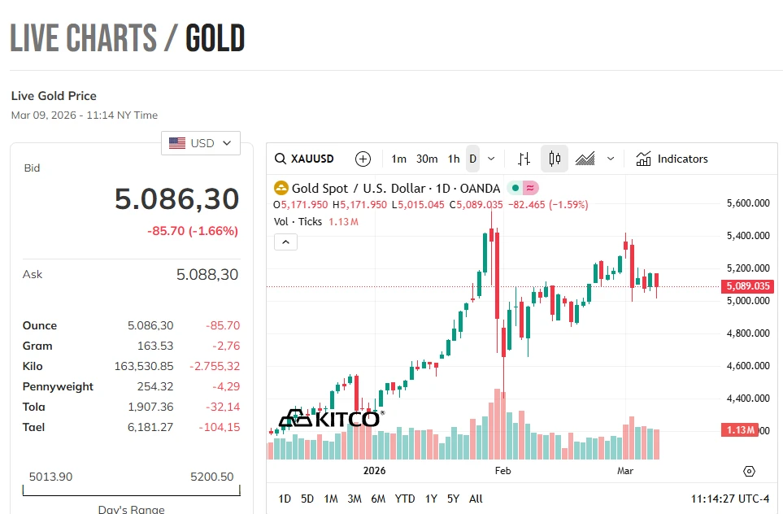This screenshot has height=514, width=783.
Task: Click the compare or add symbol plus icon
Action: point(363,159)
